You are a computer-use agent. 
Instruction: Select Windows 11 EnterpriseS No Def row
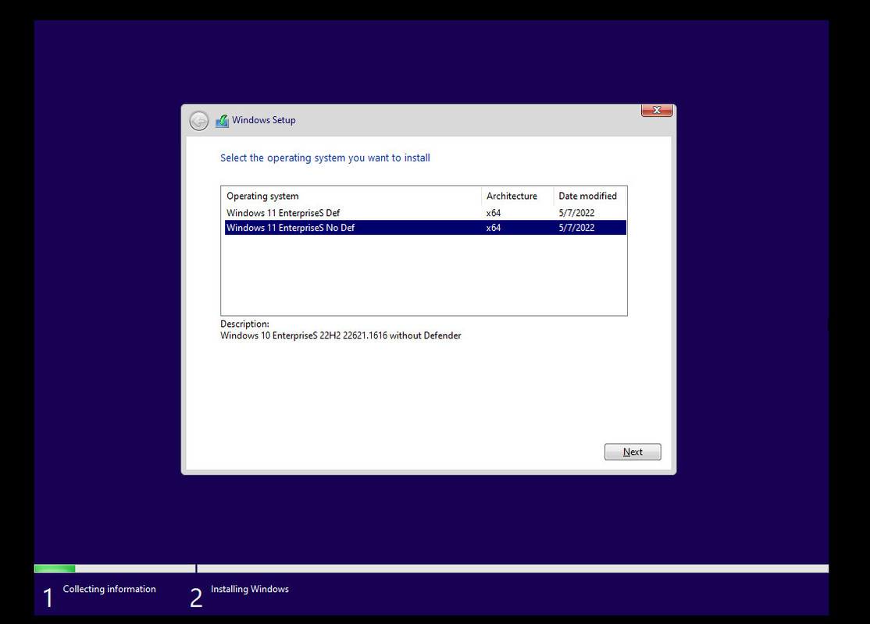426,228
